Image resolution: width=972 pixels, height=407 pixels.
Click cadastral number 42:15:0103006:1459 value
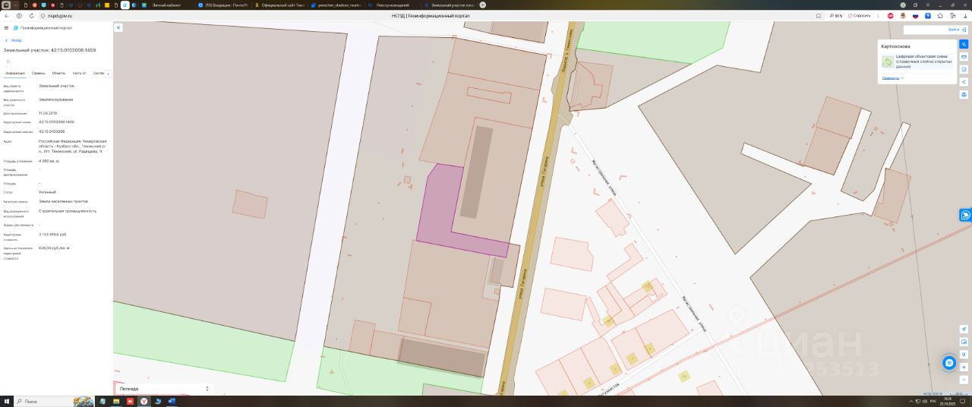click(x=57, y=121)
